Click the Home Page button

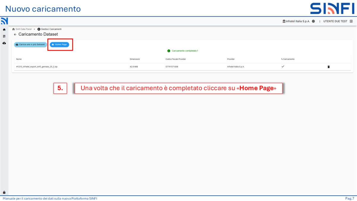[59, 44]
